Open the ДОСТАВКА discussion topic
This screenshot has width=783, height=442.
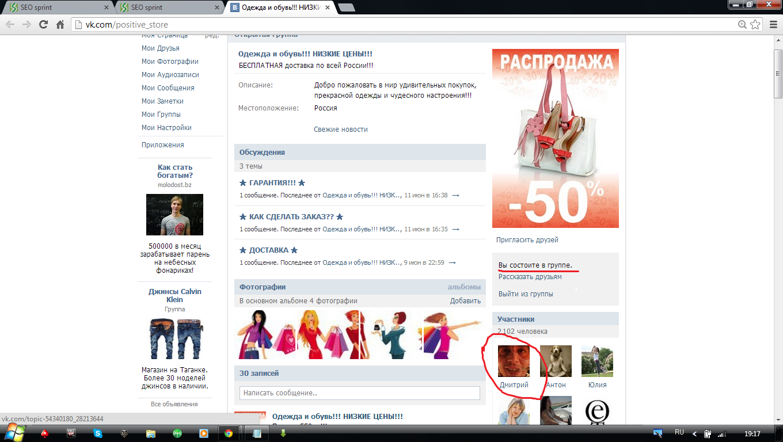coord(268,250)
